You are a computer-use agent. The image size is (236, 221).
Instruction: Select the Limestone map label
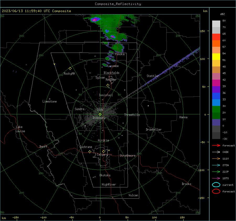pos(50,101)
